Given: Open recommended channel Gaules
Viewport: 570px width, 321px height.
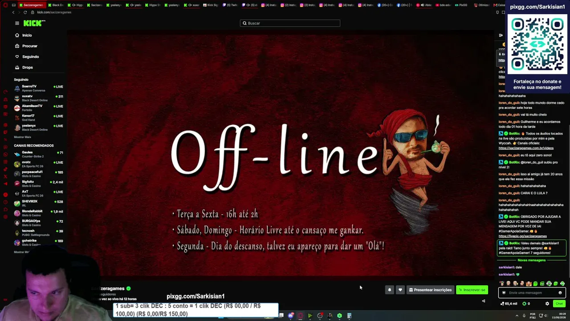Looking at the screenshot, I should click(39, 154).
